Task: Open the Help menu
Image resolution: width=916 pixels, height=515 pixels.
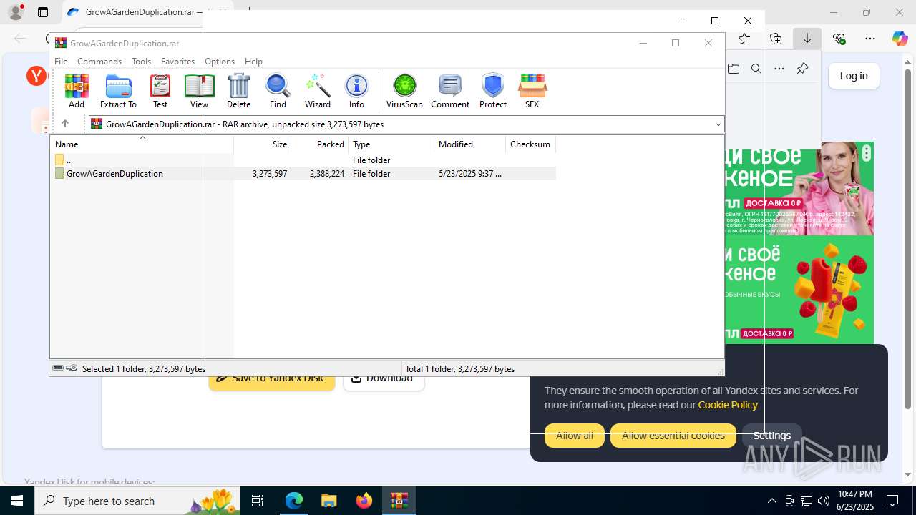Action: [x=253, y=62]
